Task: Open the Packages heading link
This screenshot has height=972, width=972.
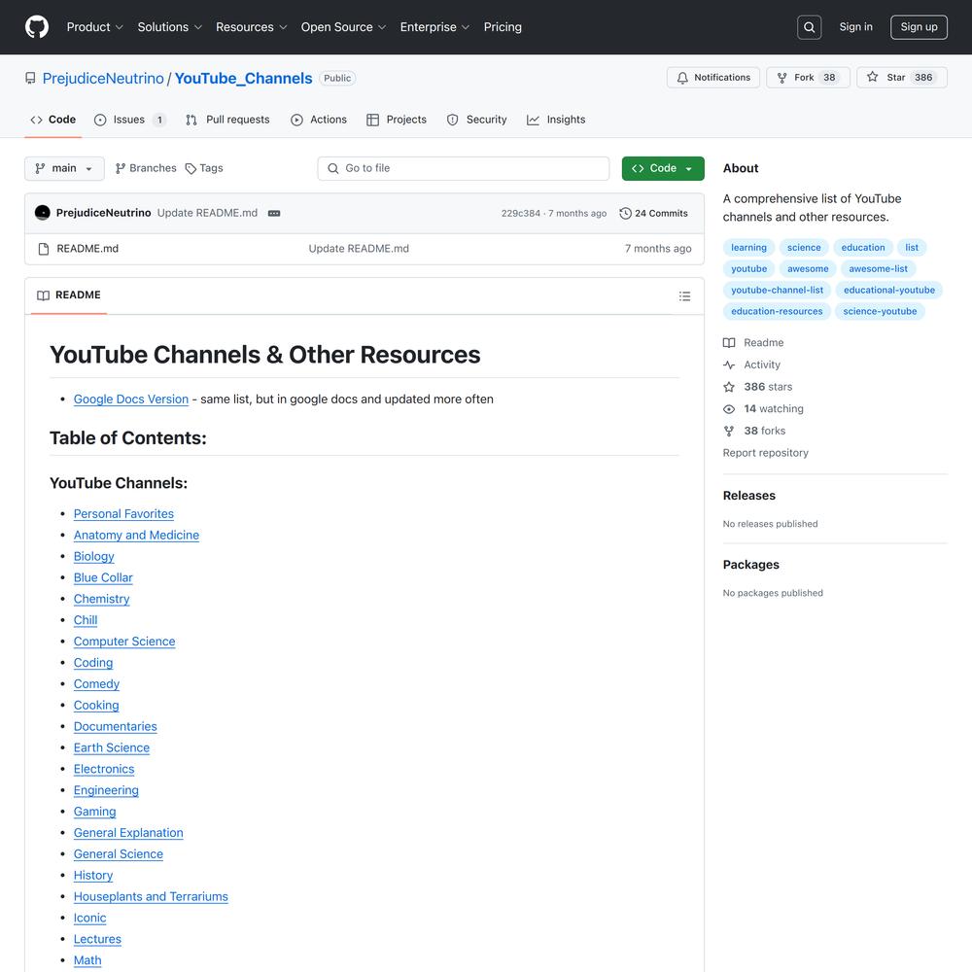Action: (750, 565)
